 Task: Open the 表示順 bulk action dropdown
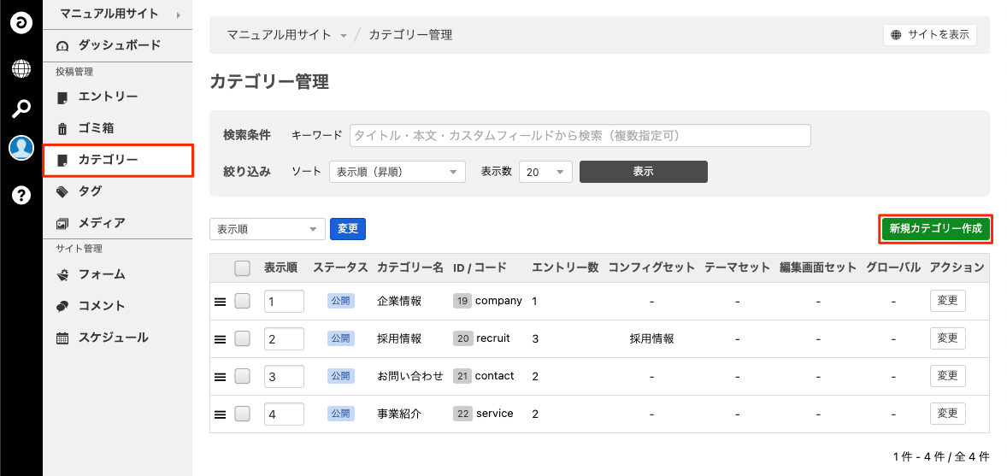tap(267, 229)
